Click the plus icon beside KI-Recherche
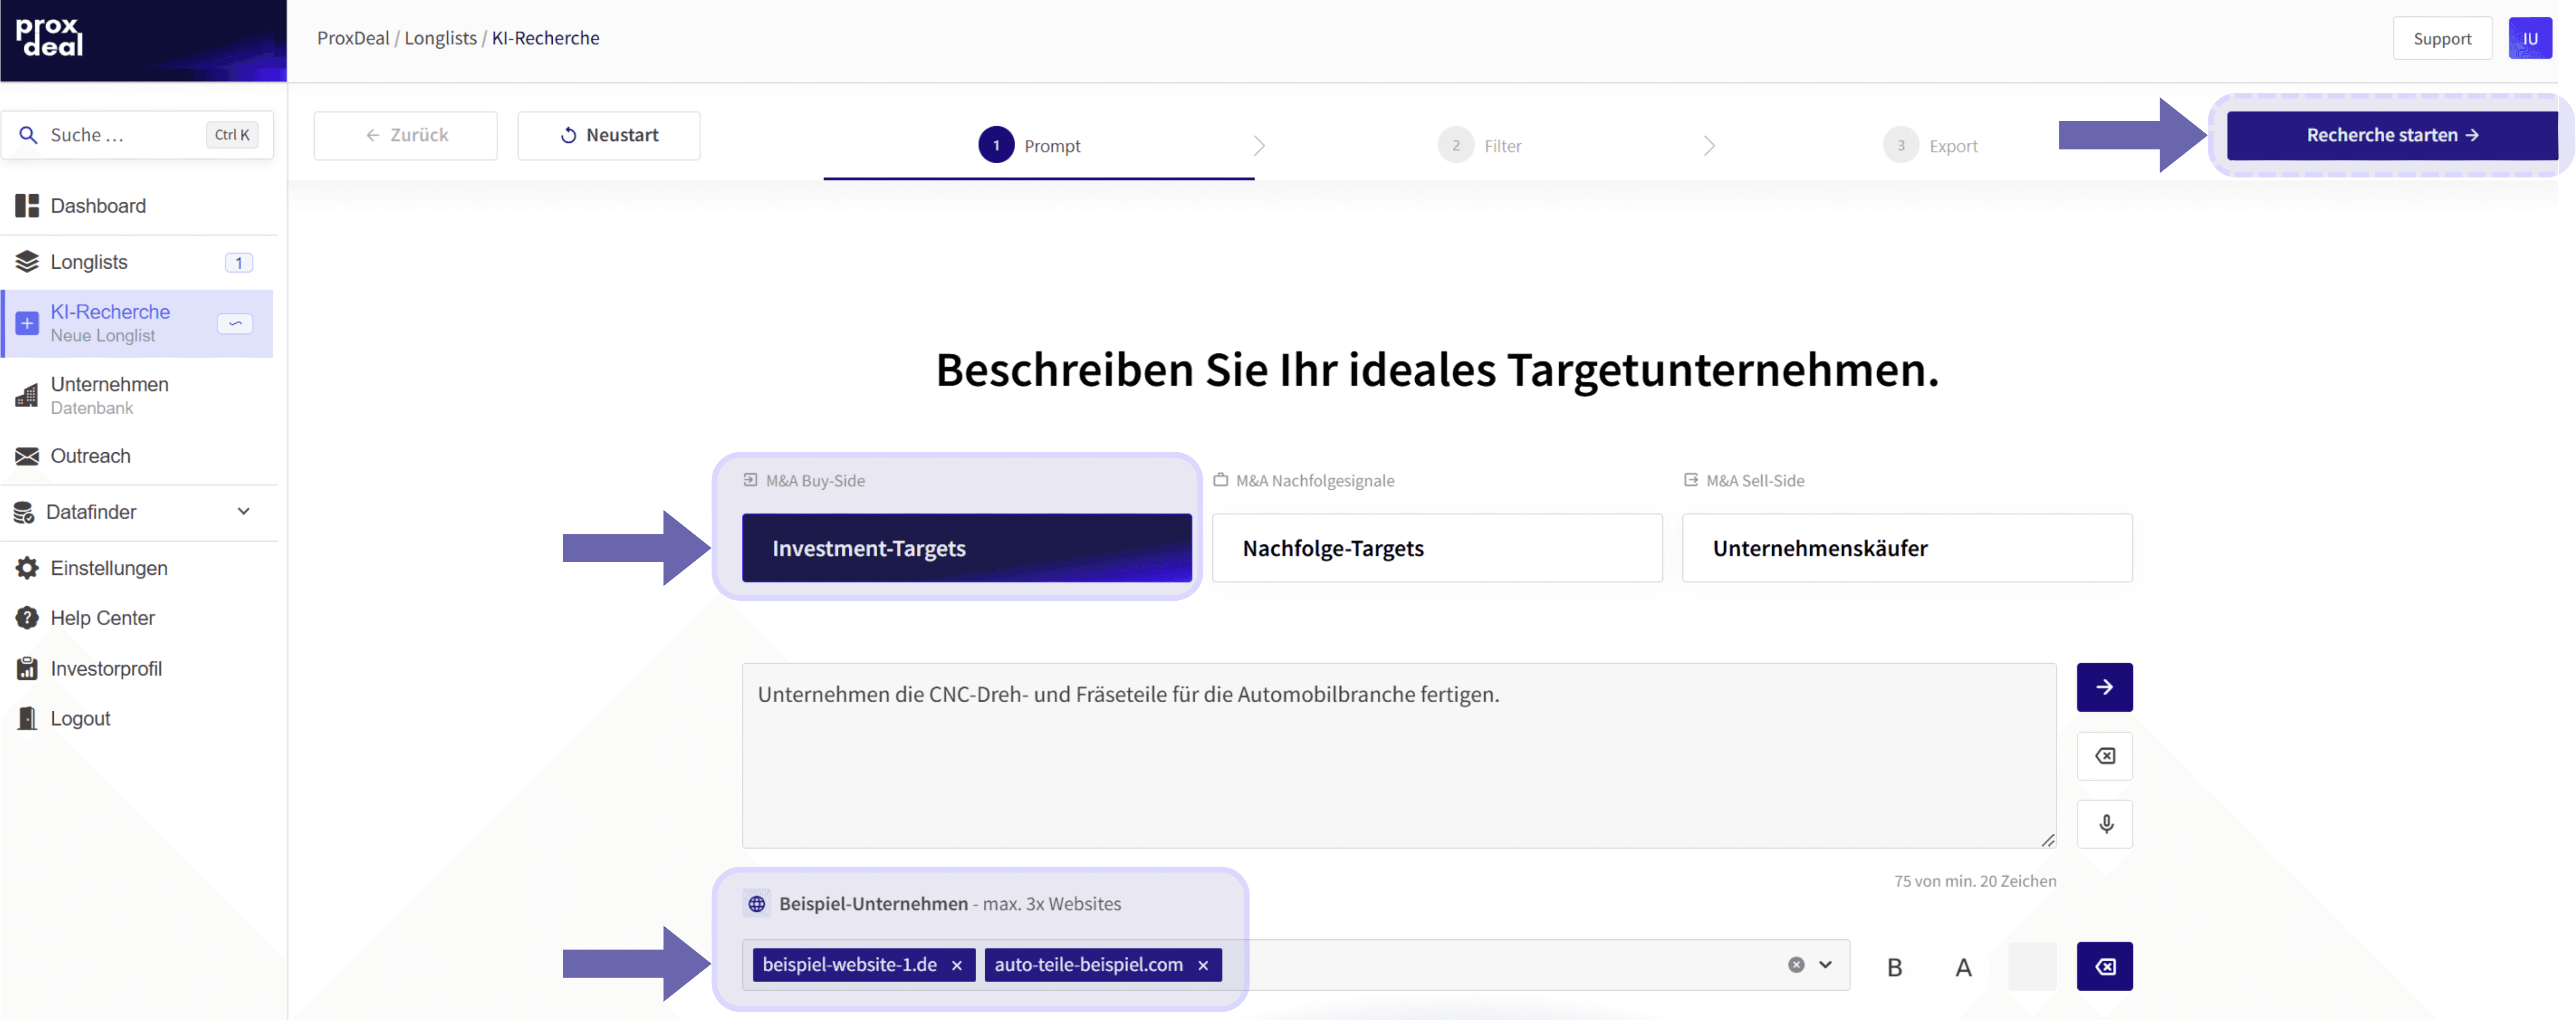The width and height of the screenshot is (2576, 1020). point(27,323)
